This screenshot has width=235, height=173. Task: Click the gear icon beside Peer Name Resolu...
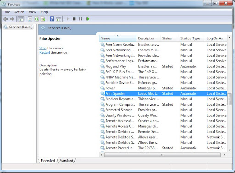tap(102, 44)
